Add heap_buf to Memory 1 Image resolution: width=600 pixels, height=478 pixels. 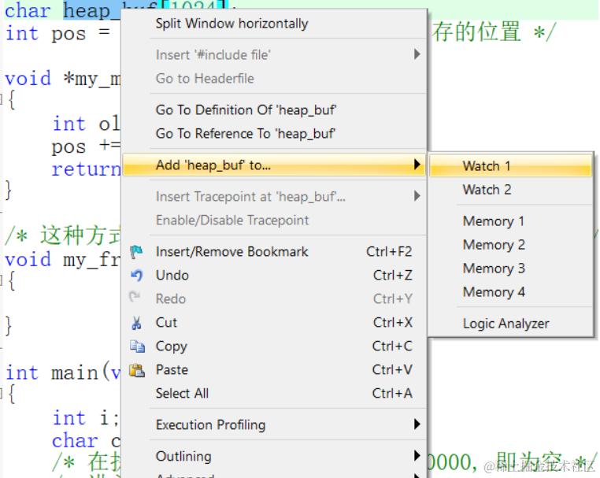pos(511,220)
